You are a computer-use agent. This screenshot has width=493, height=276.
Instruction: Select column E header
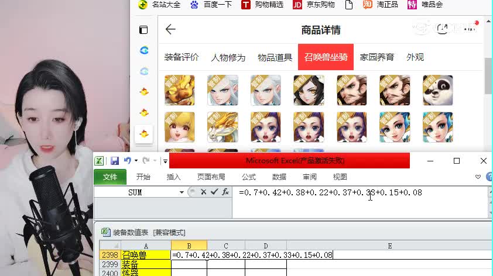(x=389, y=246)
